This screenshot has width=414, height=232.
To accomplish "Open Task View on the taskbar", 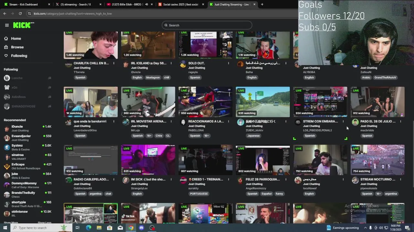I will pos(78,228).
